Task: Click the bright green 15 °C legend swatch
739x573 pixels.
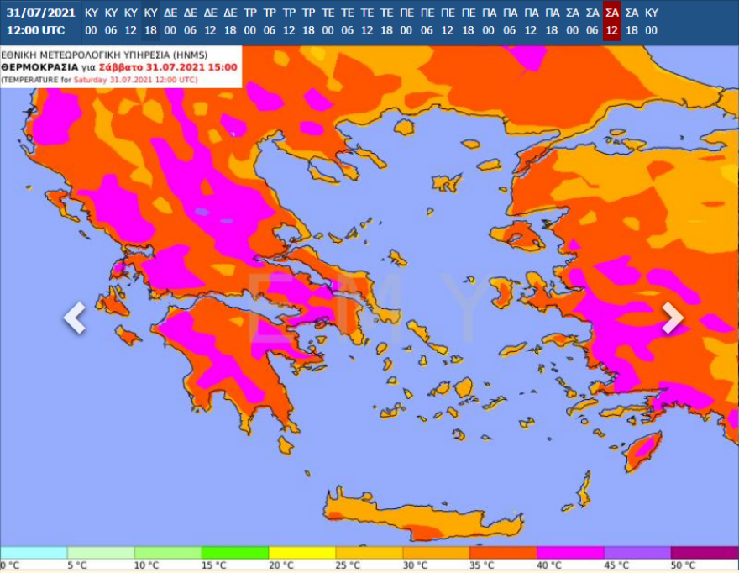Action: point(235,552)
